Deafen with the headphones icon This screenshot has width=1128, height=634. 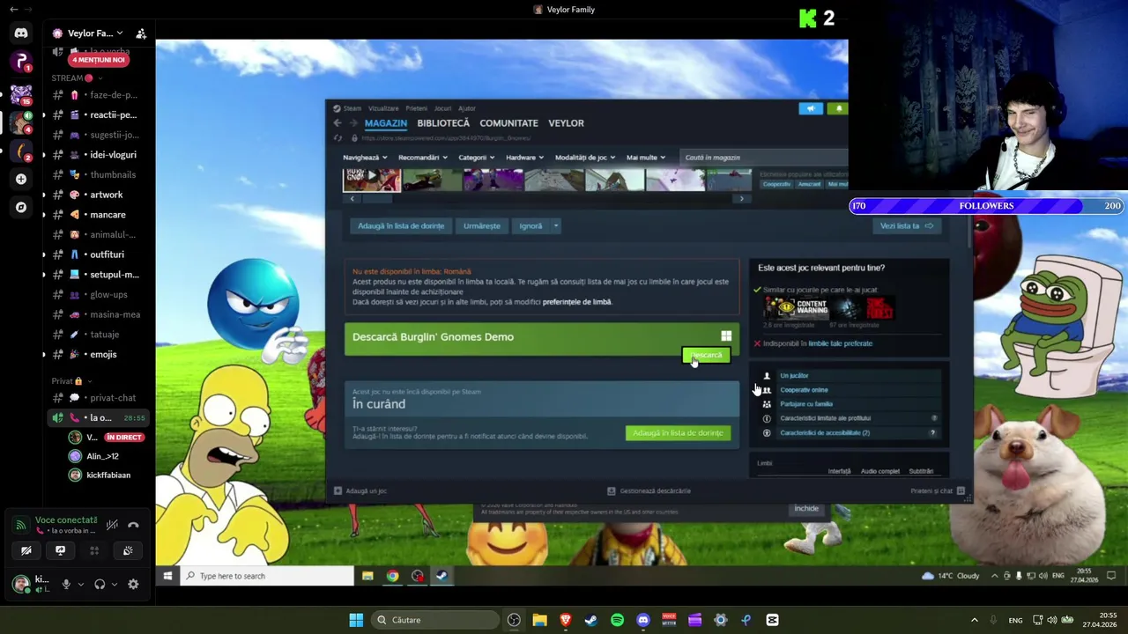coord(100,584)
